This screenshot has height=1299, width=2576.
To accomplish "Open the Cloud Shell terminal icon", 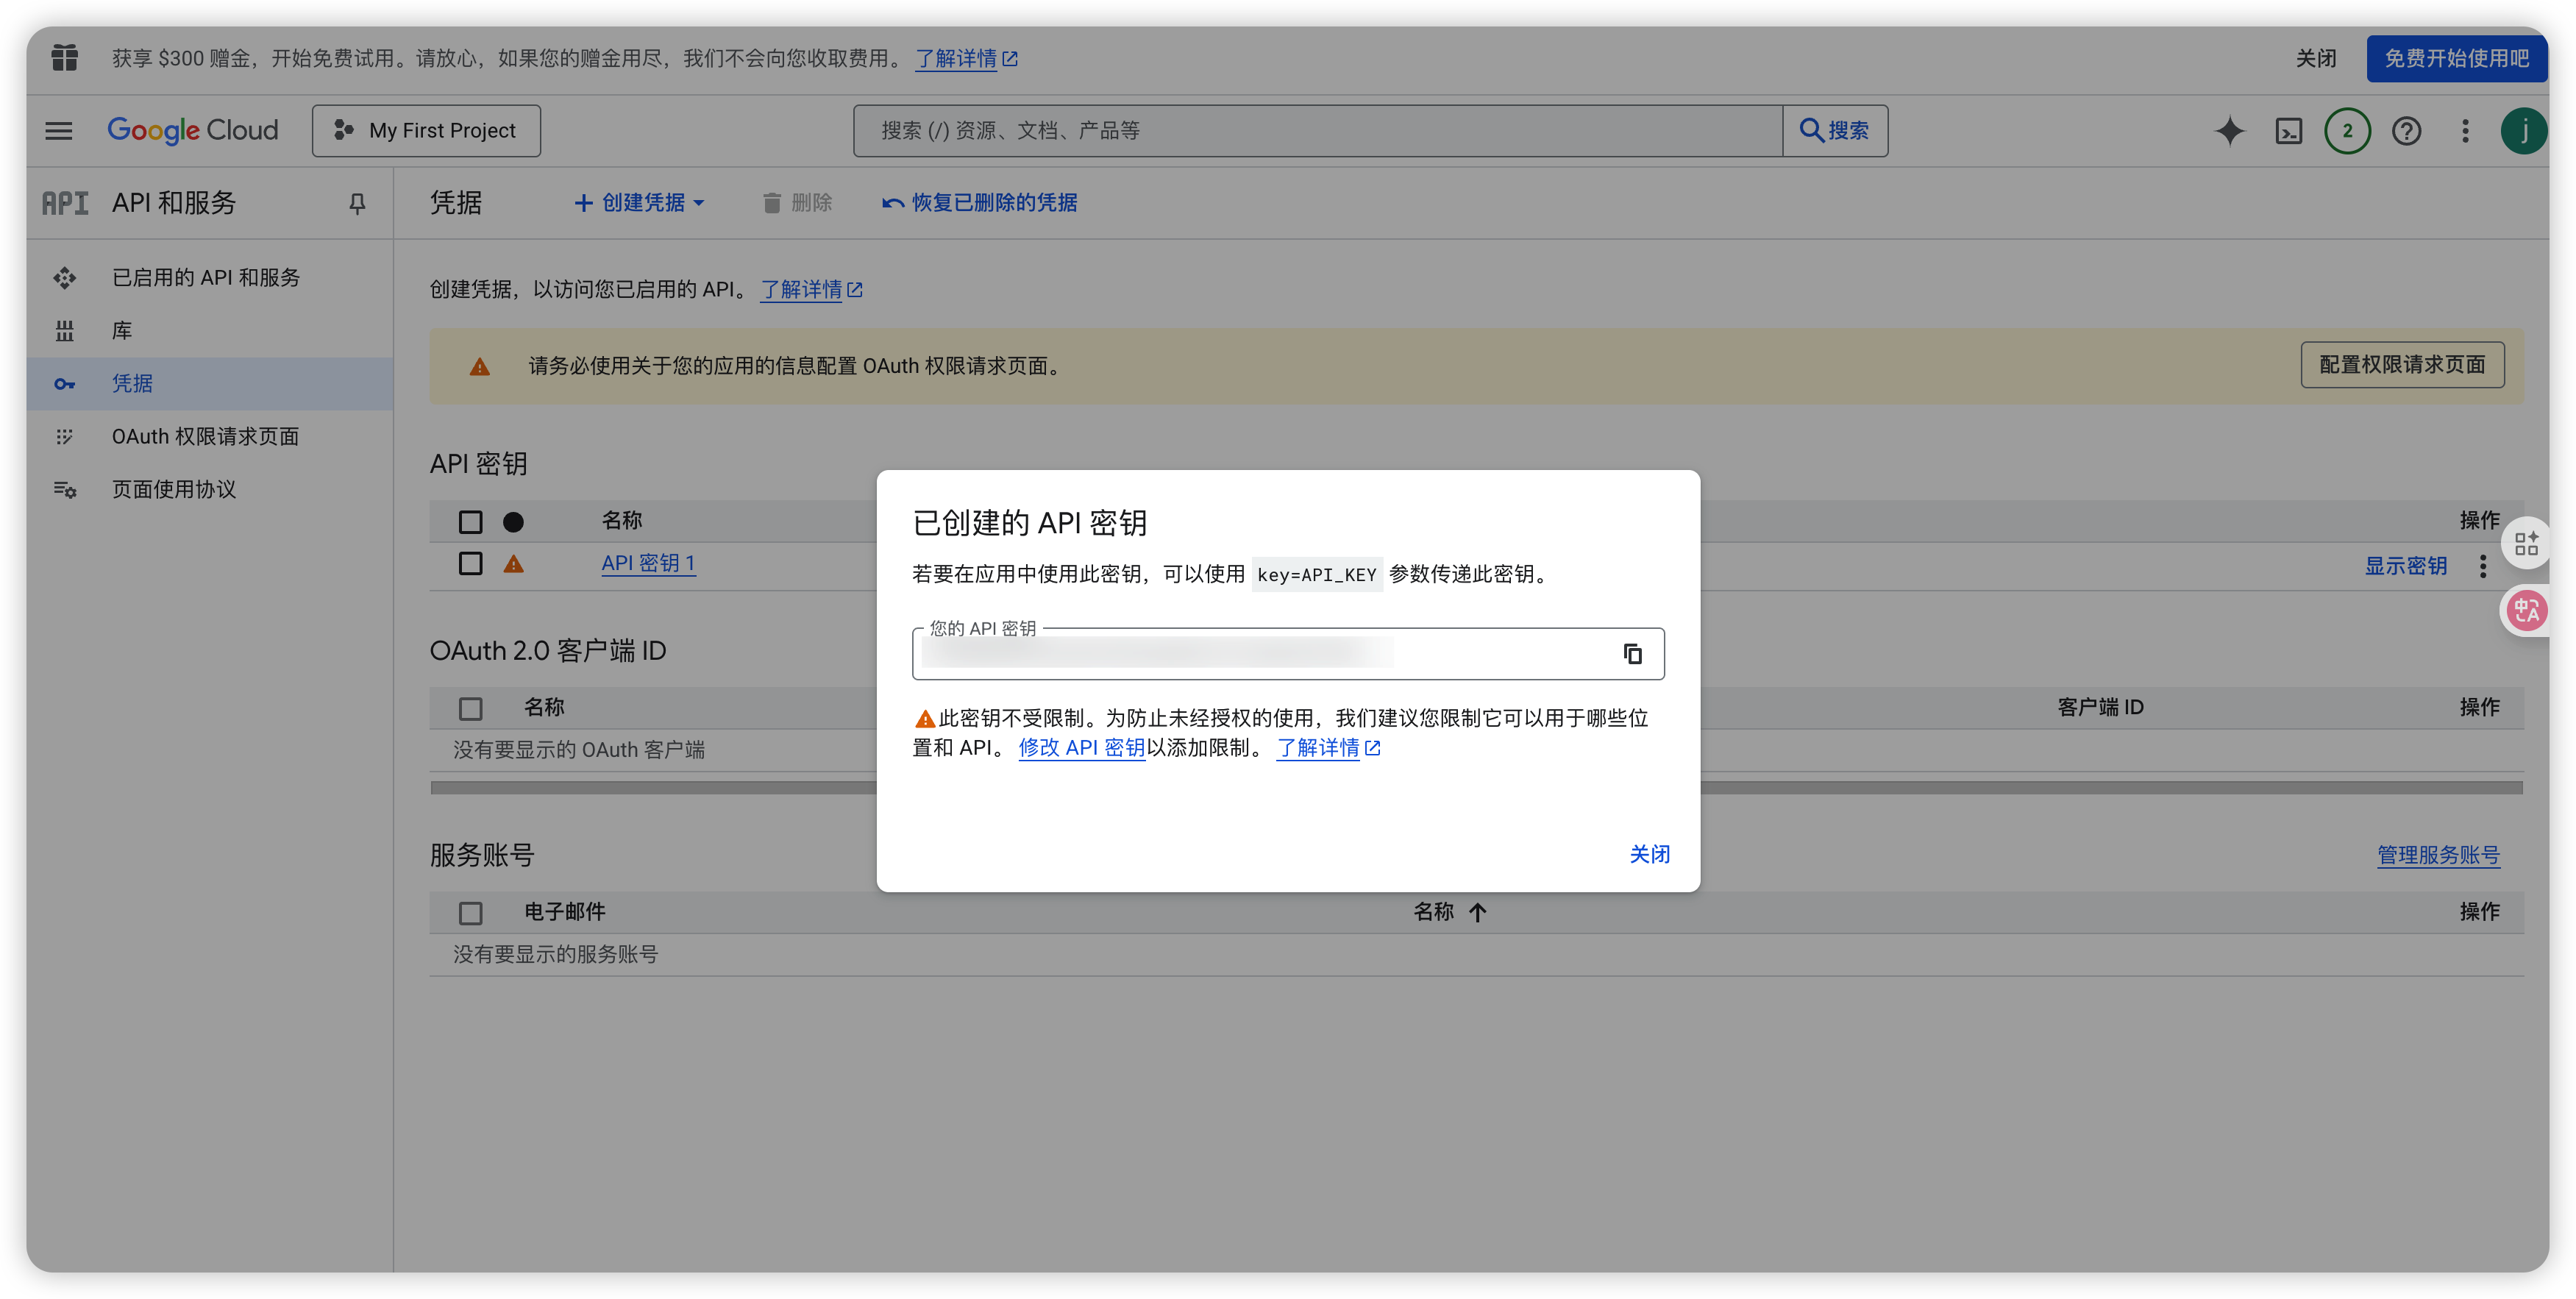I will pos(2288,130).
